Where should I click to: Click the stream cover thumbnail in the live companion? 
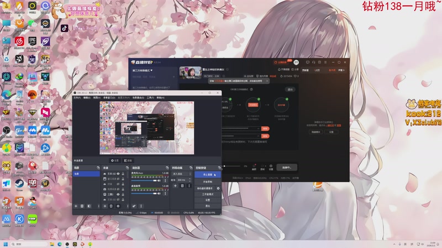pyautogui.click(x=191, y=73)
